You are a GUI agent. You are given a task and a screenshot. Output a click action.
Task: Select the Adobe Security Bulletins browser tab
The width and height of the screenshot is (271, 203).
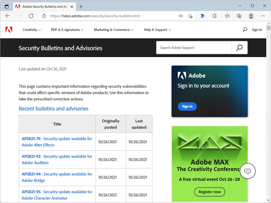[44, 7]
